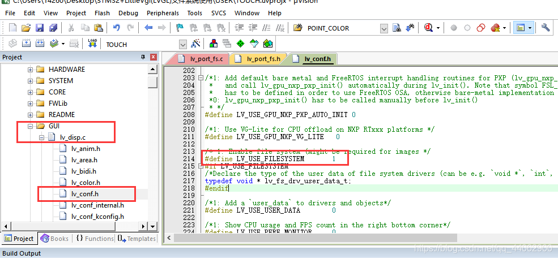Create a new file with the New icon

[13, 28]
